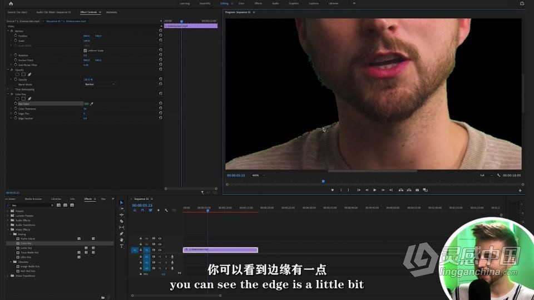Image resolution: width=534 pixels, height=300 pixels.
Task: Expand the Time Remapping group
Action: pyautogui.click(x=8, y=89)
